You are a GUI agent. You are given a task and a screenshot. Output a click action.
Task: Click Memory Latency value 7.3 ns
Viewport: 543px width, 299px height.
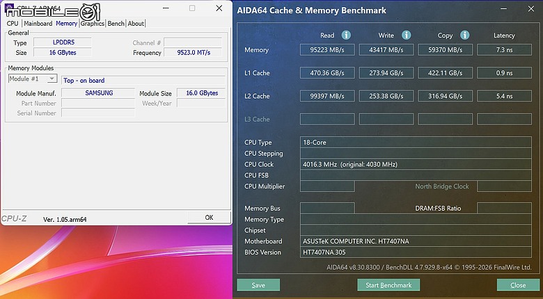point(504,50)
